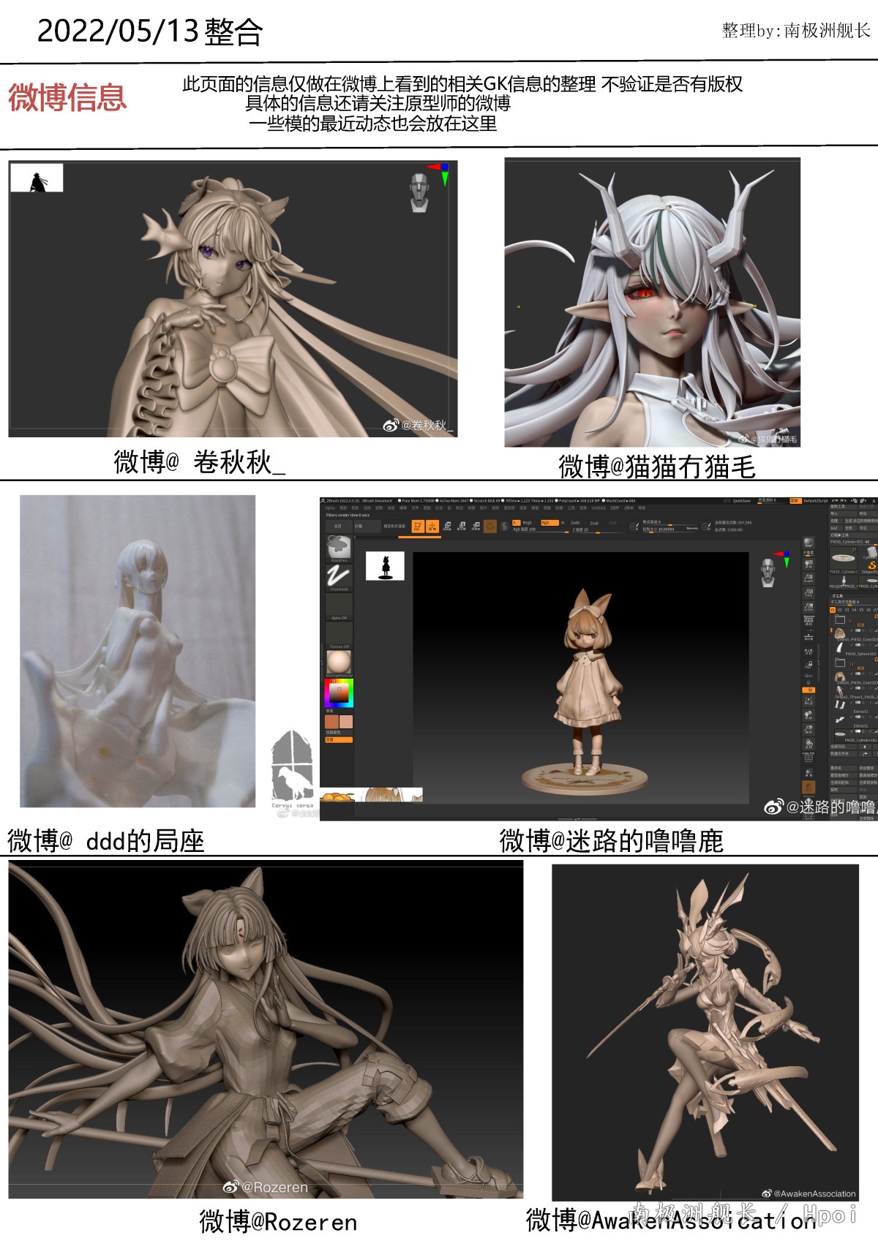Pick a color in the color picker
The width and height of the screenshot is (878, 1241).
[339, 693]
